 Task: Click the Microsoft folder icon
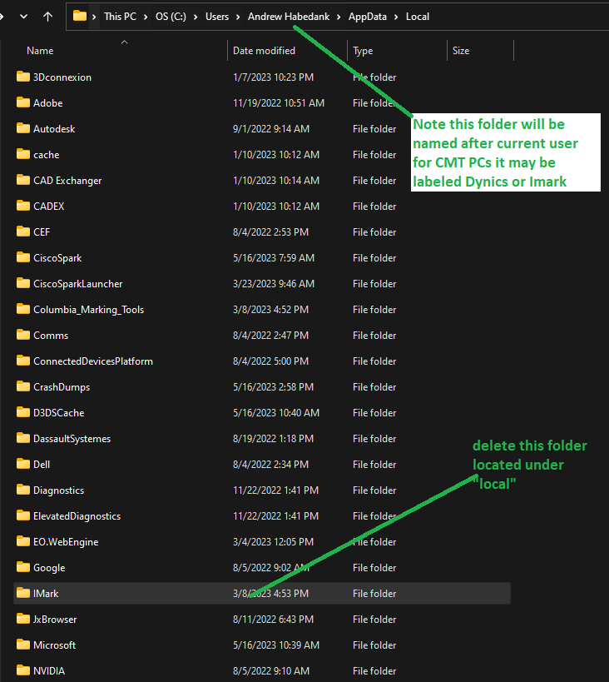(23, 645)
